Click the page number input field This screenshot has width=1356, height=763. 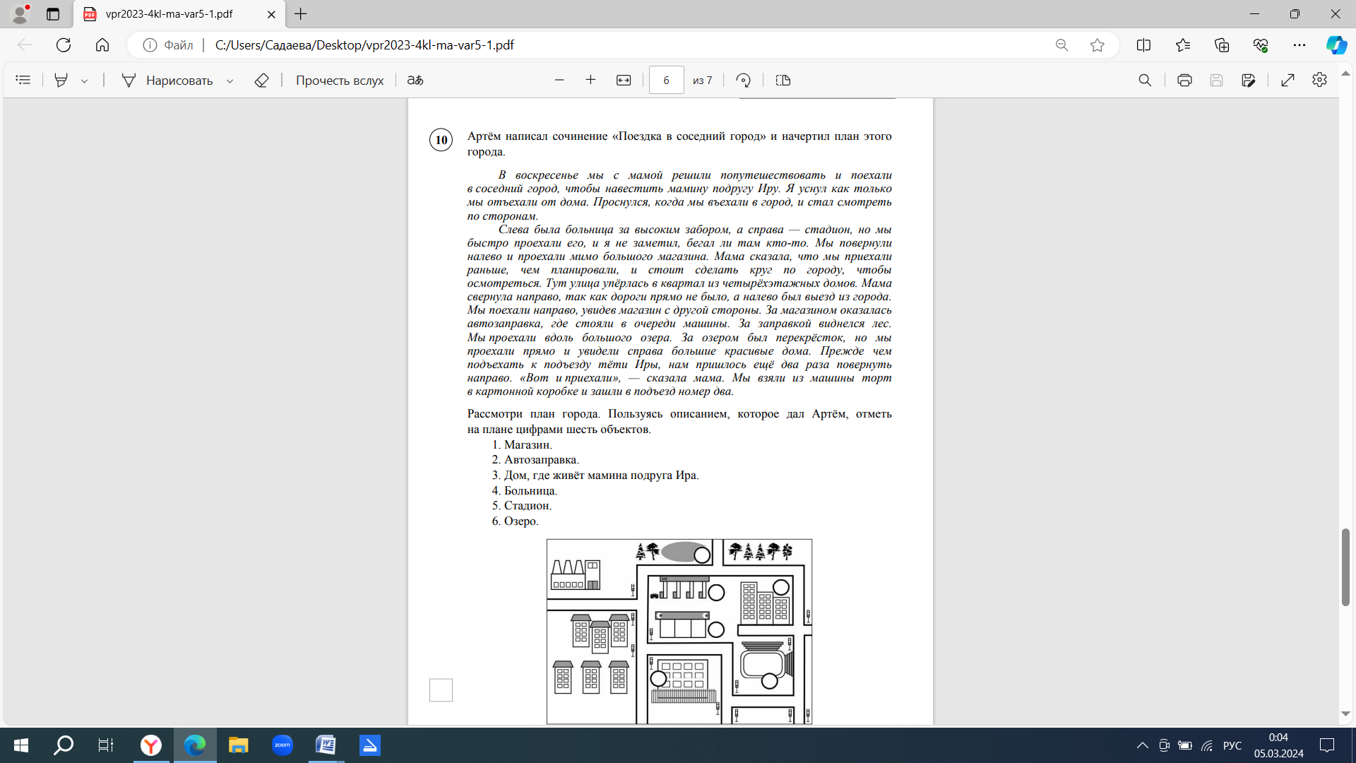[666, 81]
